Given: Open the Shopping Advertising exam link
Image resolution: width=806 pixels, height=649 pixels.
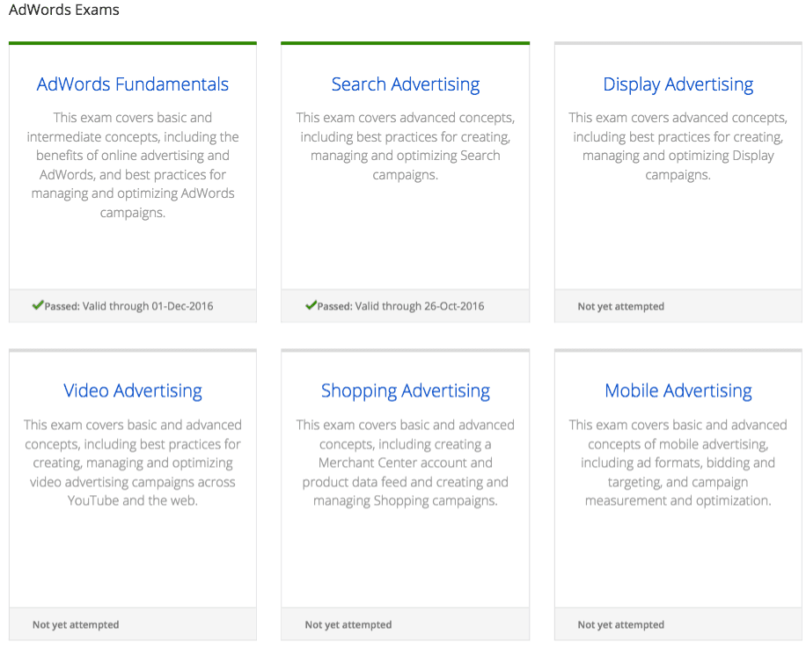Looking at the screenshot, I should pyautogui.click(x=406, y=391).
